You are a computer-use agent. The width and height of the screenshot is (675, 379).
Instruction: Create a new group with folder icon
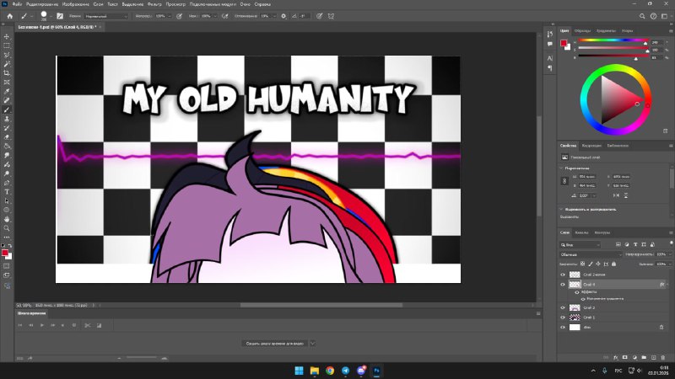click(x=644, y=357)
